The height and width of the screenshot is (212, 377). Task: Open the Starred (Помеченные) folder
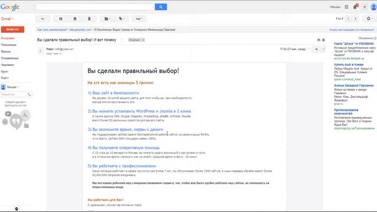coord(9,45)
